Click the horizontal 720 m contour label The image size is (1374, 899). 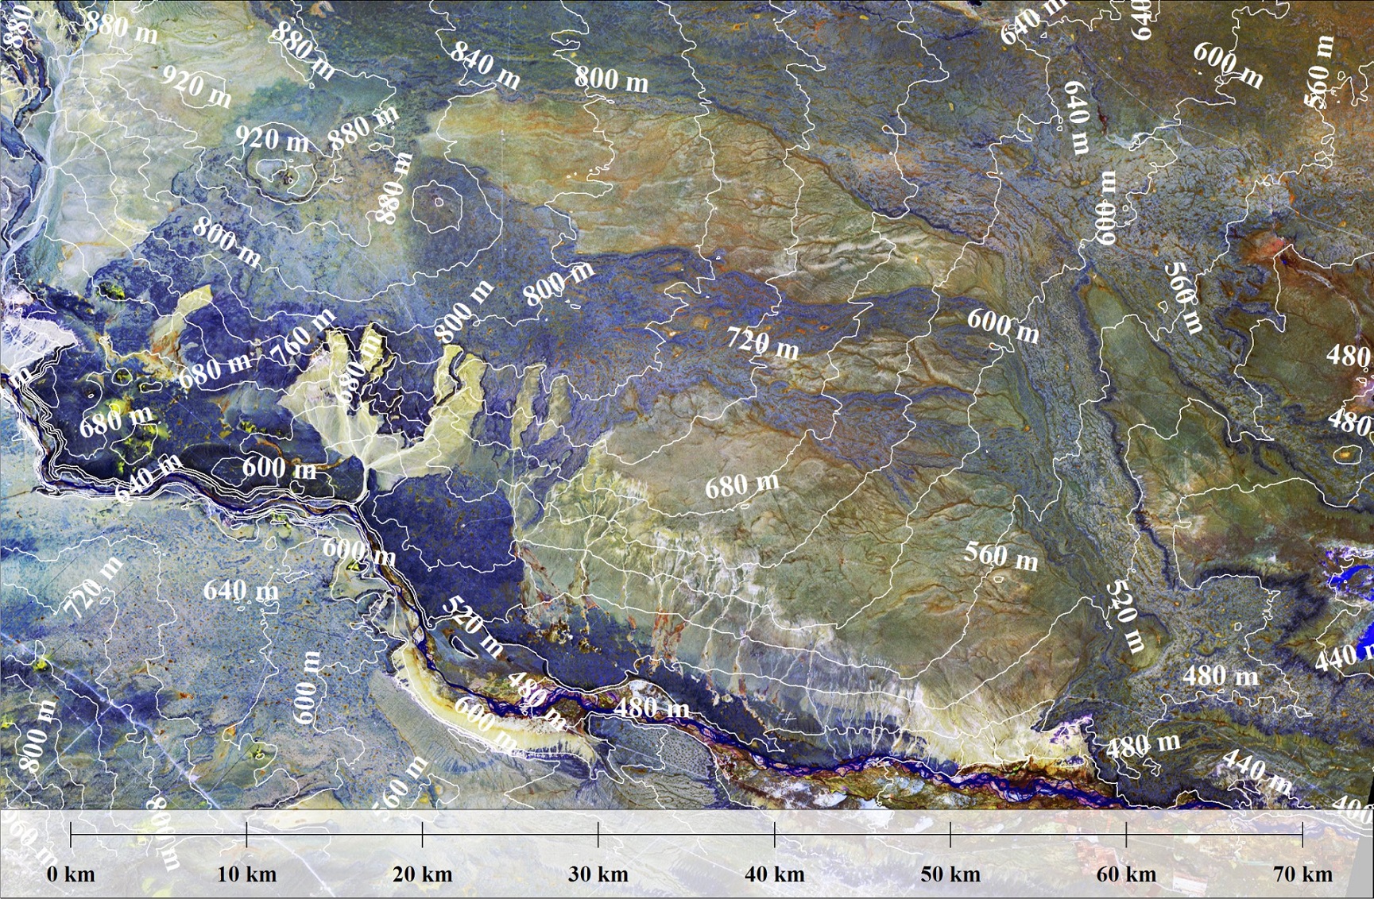click(763, 343)
